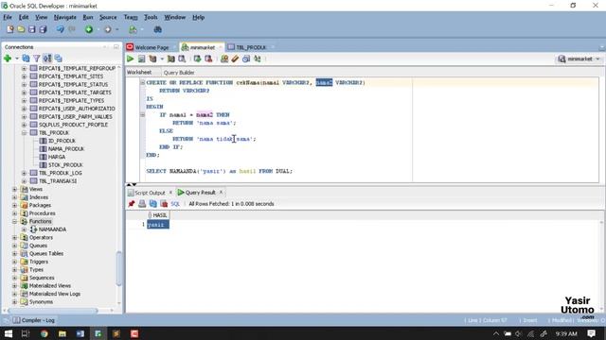Click the New file icon in main toolbar

pos(10,29)
